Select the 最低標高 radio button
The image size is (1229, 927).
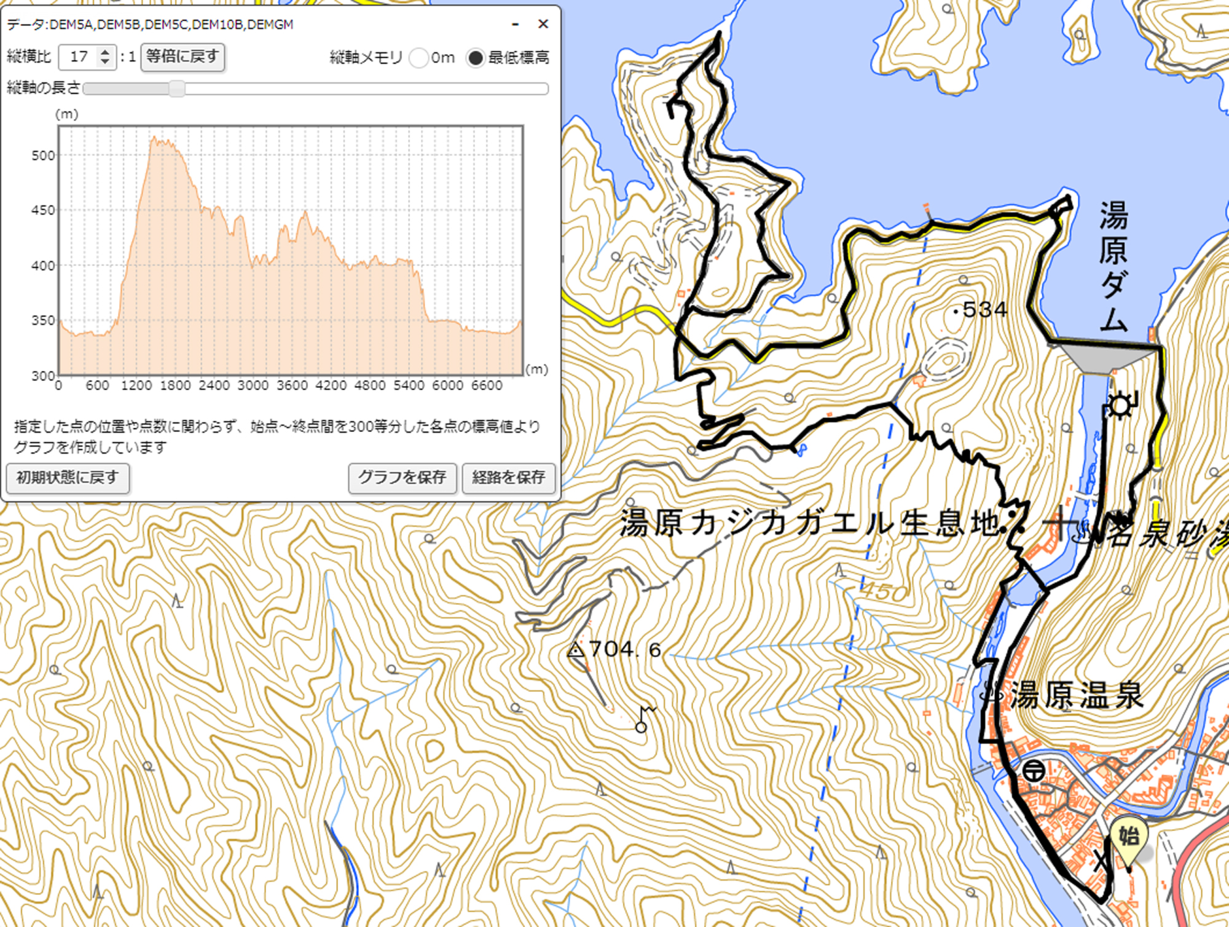click(475, 58)
